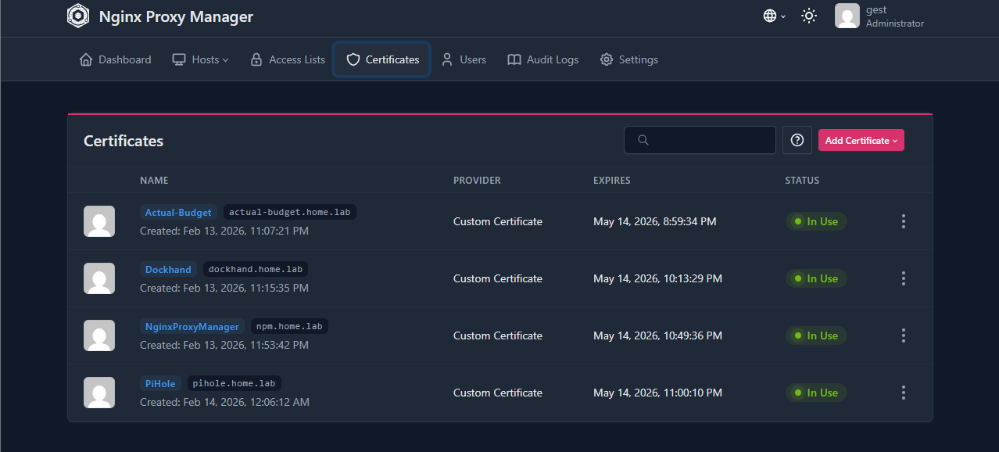Click the gear icon beside Settings
This screenshot has height=452, width=999.
606,59
